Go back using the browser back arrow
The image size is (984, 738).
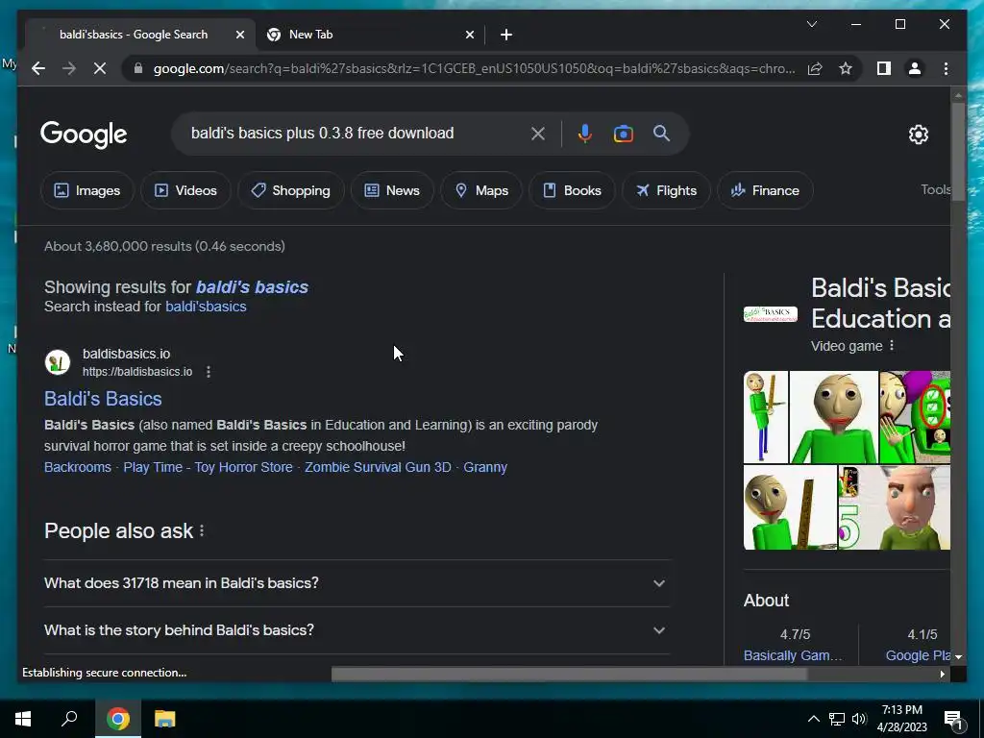tap(38, 68)
